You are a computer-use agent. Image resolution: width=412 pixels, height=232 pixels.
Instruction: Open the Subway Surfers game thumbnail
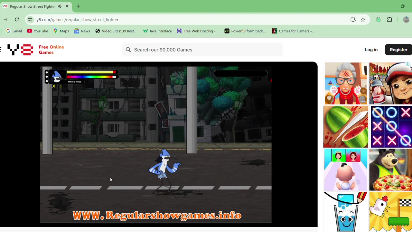(x=390, y=83)
